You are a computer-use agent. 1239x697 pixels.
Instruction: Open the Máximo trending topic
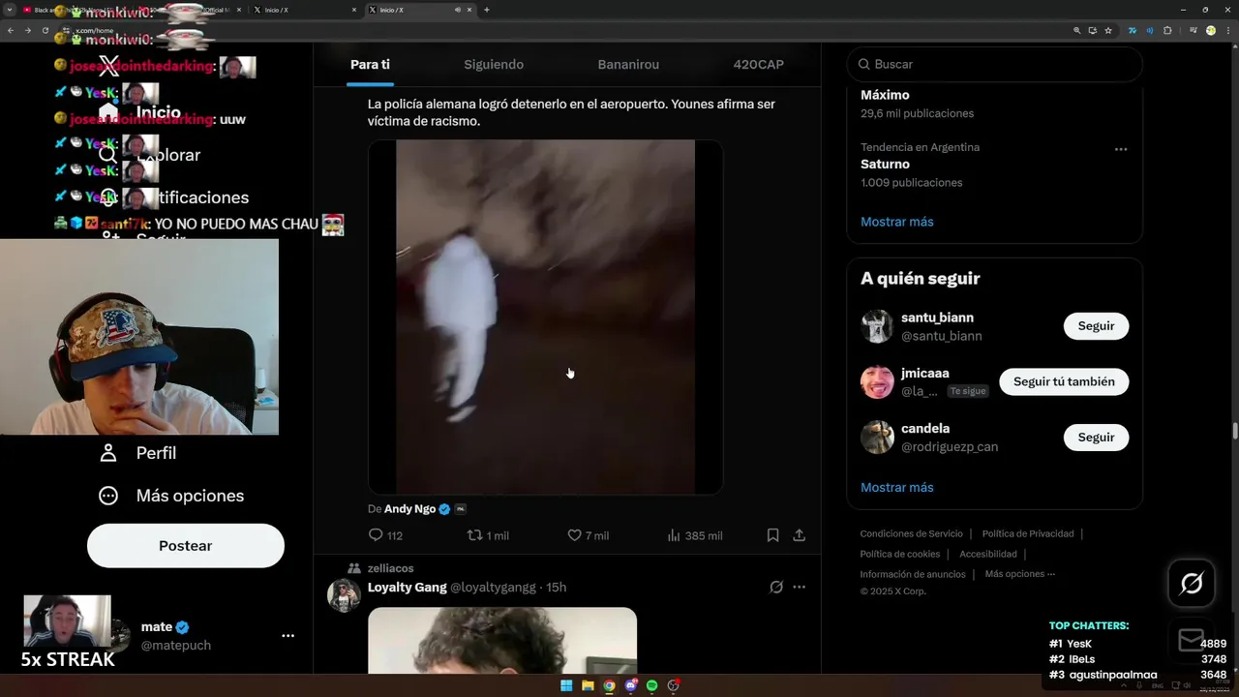click(x=885, y=95)
